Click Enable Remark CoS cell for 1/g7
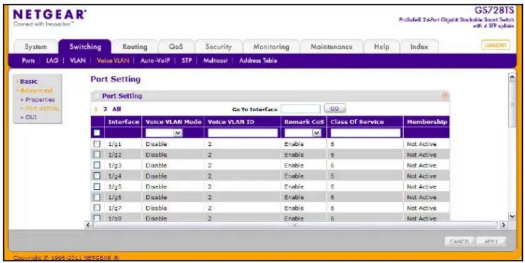 (304, 208)
